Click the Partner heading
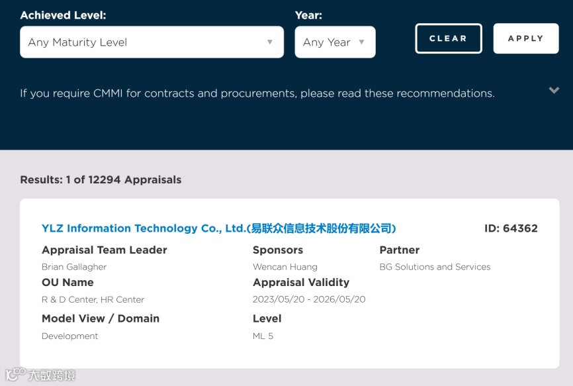 click(x=400, y=250)
